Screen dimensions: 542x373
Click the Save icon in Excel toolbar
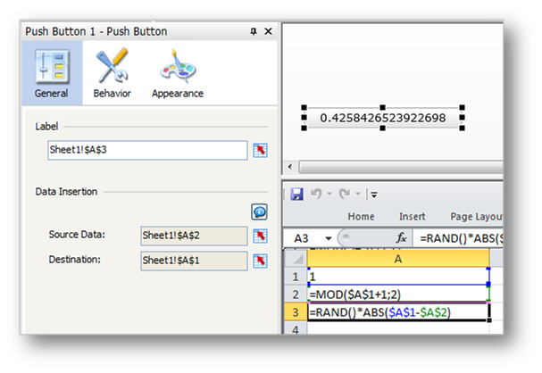point(297,194)
